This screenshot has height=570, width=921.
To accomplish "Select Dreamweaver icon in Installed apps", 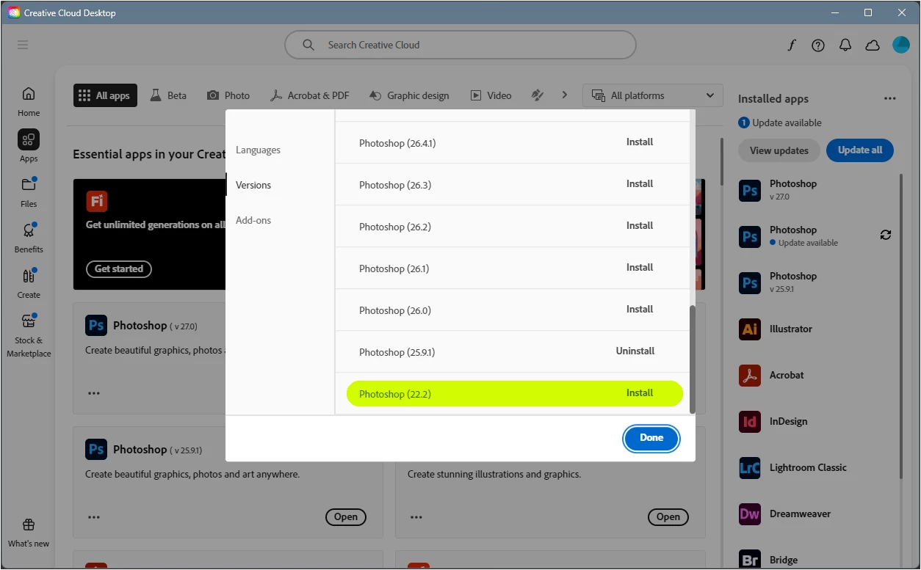I will pyautogui.click(x=750, y=514).
